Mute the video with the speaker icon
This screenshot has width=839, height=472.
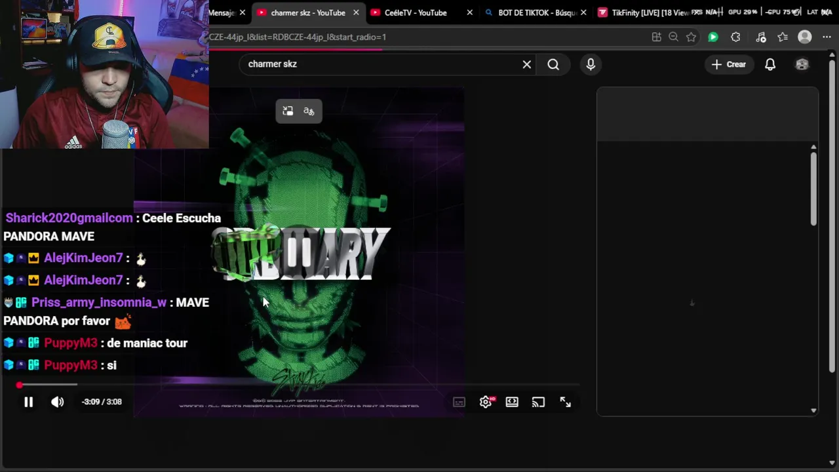58,402
